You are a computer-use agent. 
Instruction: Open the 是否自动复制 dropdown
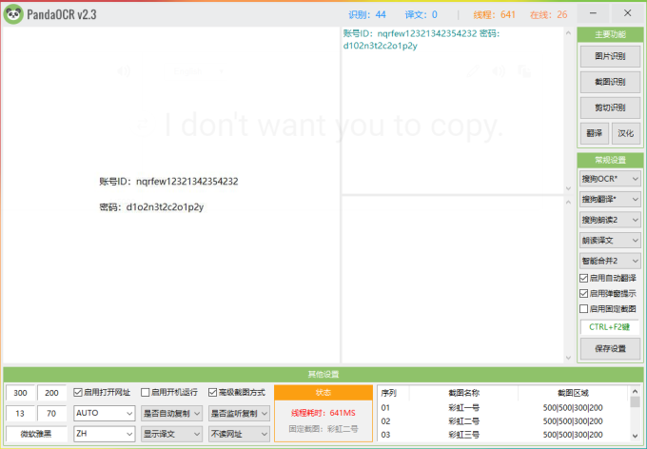click(171, 413)
